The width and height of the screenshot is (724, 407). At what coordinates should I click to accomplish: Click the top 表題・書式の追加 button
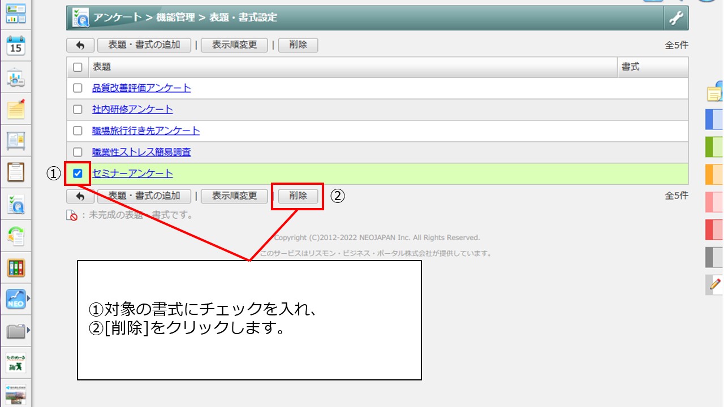coord(144,45)
